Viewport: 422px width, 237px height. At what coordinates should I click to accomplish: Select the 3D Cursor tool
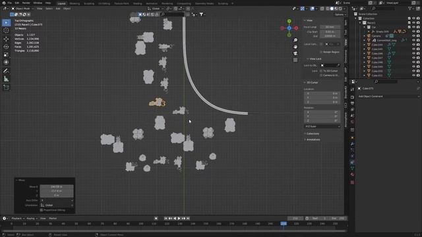coord(6,31)
